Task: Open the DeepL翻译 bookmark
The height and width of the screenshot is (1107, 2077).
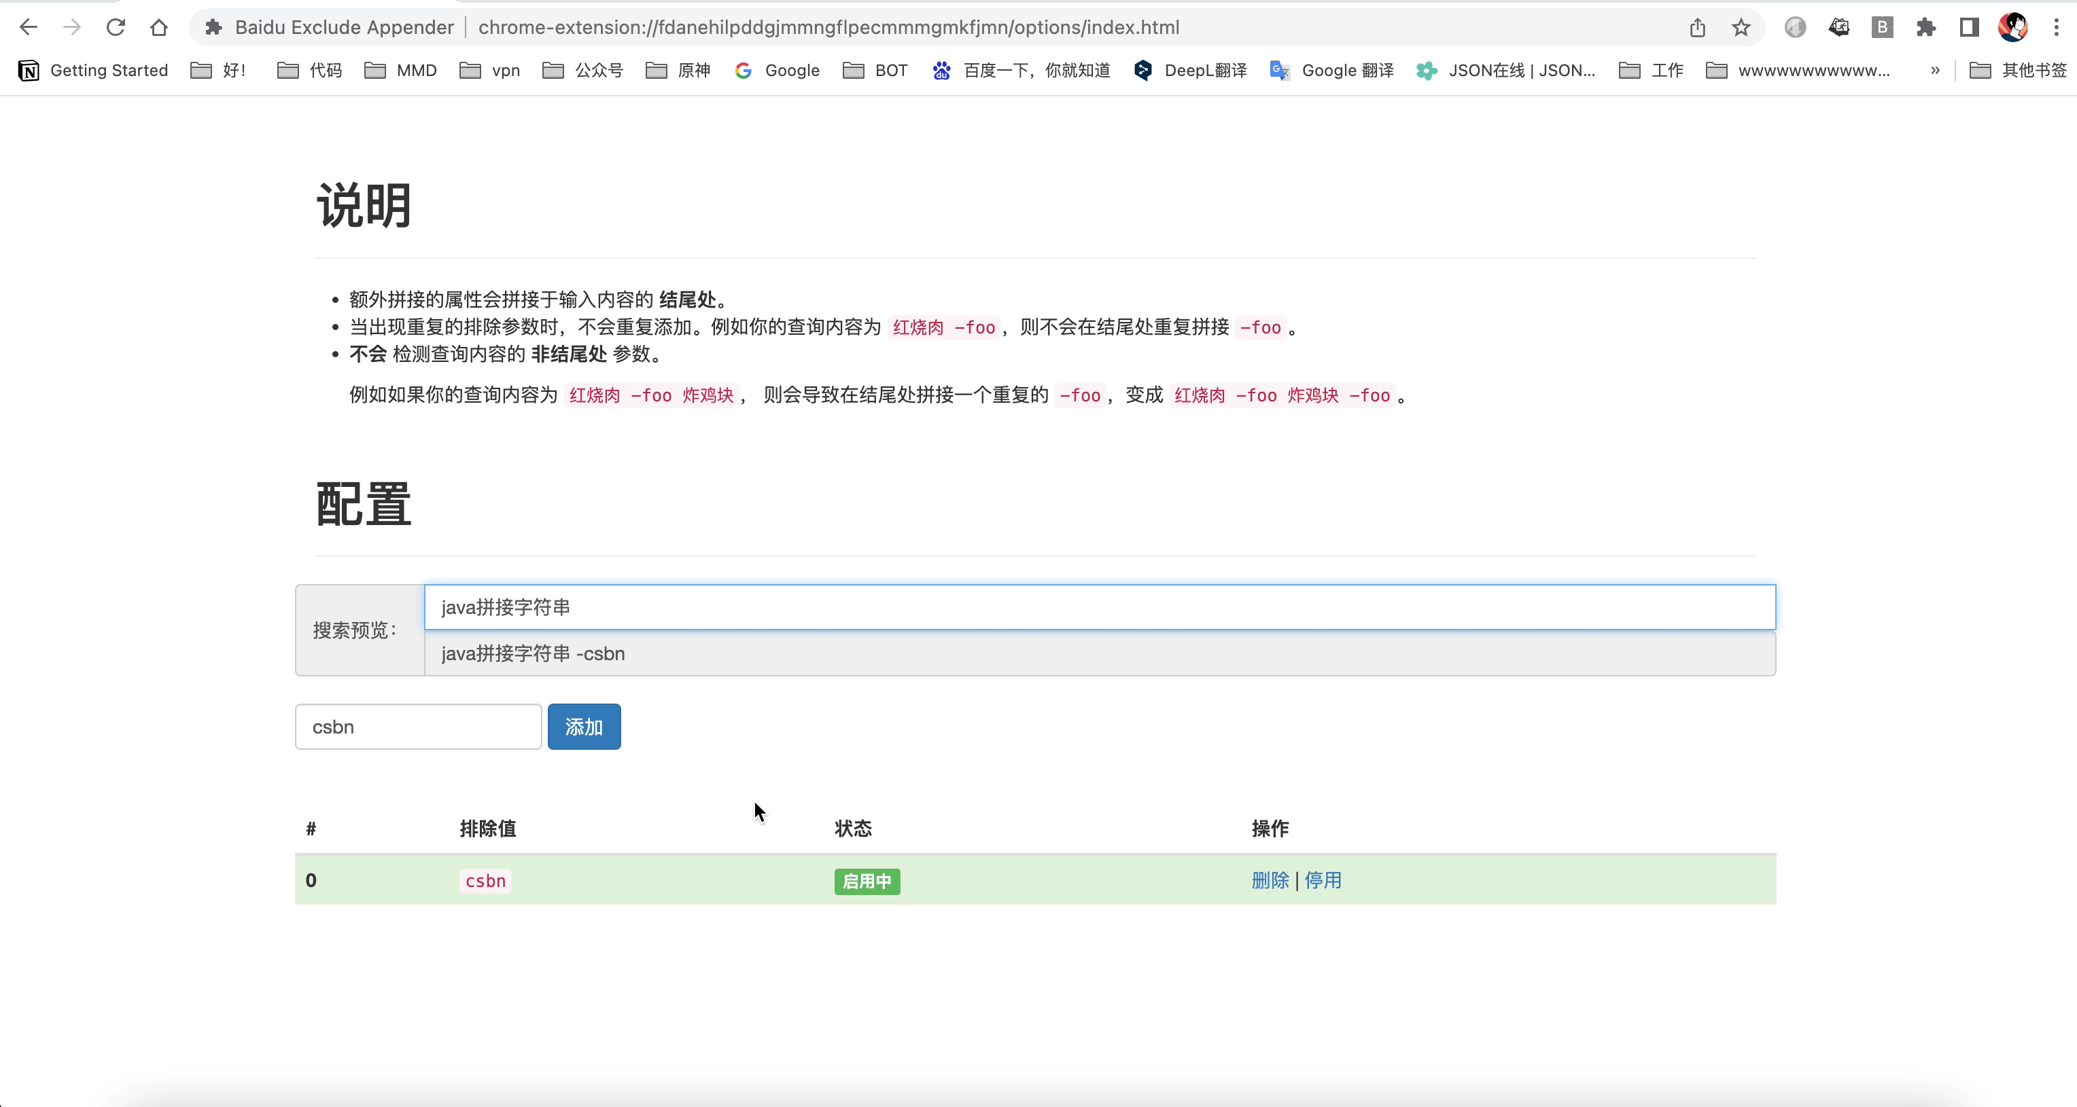Action: pyautogui.click(x=1190, y=70)
